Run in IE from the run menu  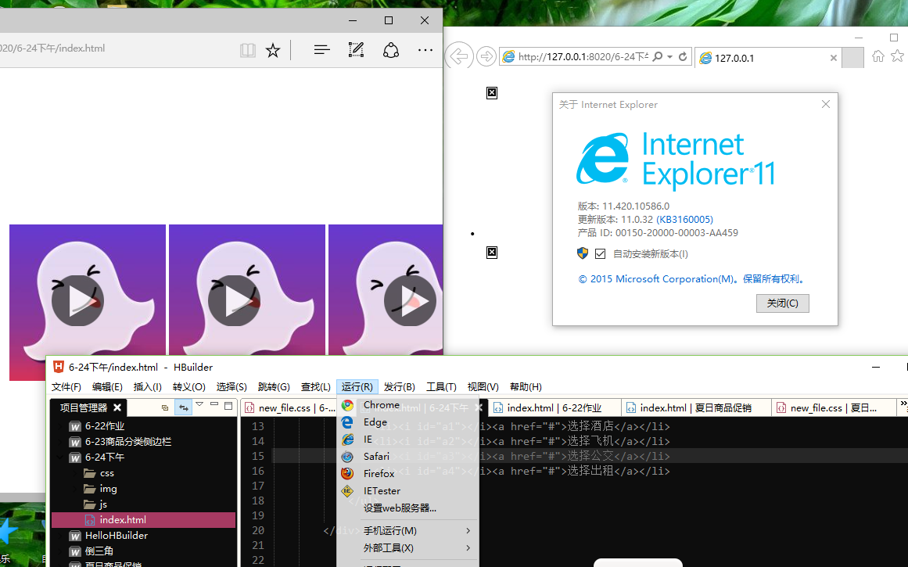click(407, 440)
